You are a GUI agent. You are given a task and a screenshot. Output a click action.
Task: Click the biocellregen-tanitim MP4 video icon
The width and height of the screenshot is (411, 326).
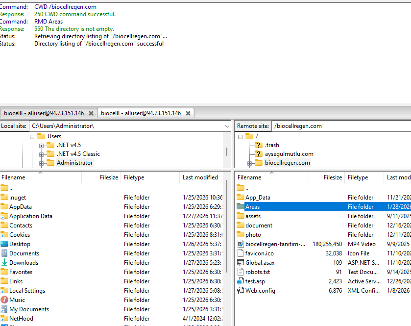(x=241, y=244)
